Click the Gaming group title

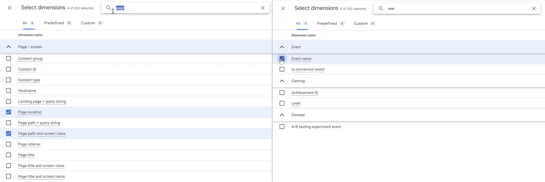click(298, 81)
